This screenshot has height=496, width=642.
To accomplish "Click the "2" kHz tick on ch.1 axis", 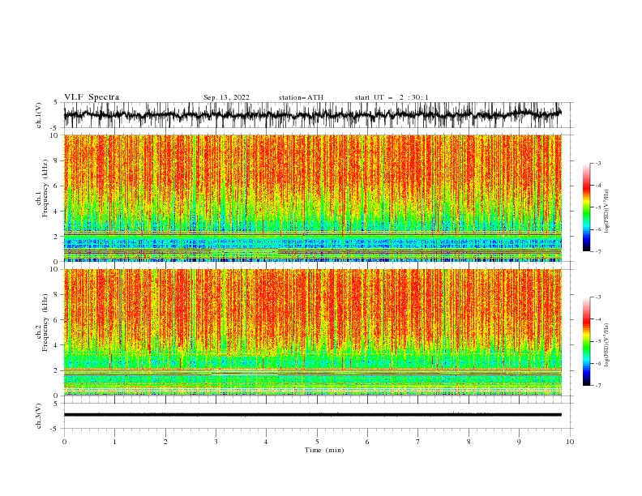I will 57,236.
